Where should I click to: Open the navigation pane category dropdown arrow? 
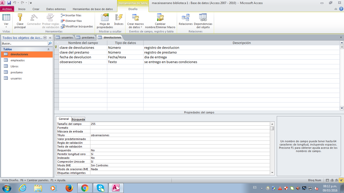(x=45, y=38)
